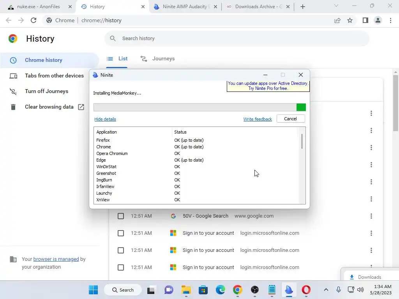
Task: Open a new tab with the plus icon
Action: click(x=302, y=7)
